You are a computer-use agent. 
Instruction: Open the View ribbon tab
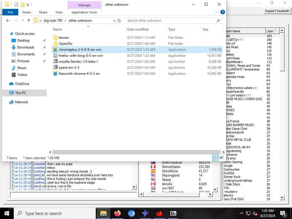click(59, 12)
